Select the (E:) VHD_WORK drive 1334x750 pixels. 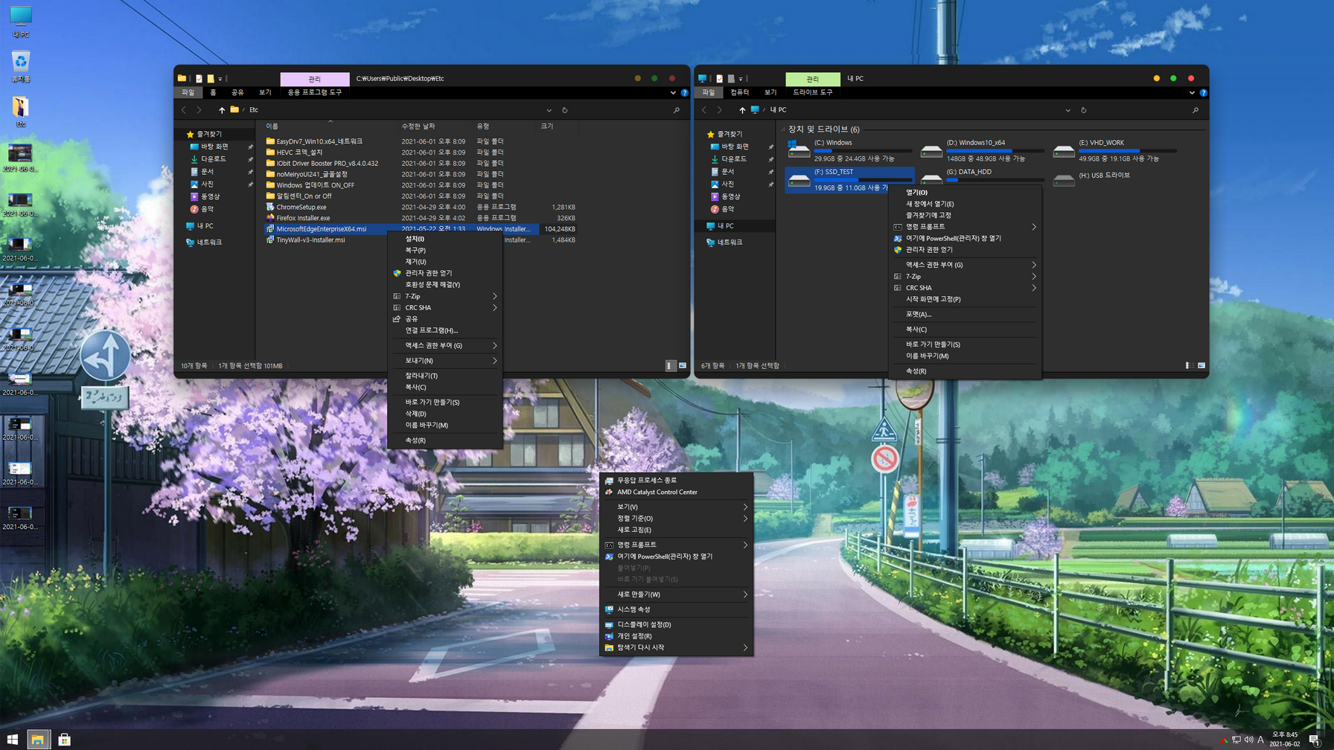tap(1114, 150)
